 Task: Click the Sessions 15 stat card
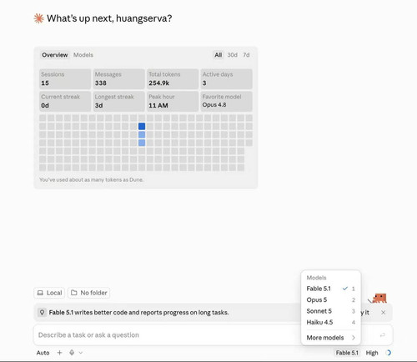click(65, 79)
